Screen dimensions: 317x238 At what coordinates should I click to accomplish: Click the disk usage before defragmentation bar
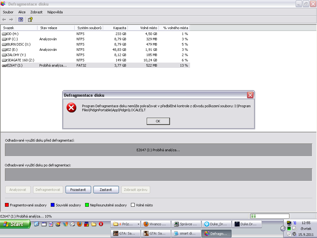158,150
